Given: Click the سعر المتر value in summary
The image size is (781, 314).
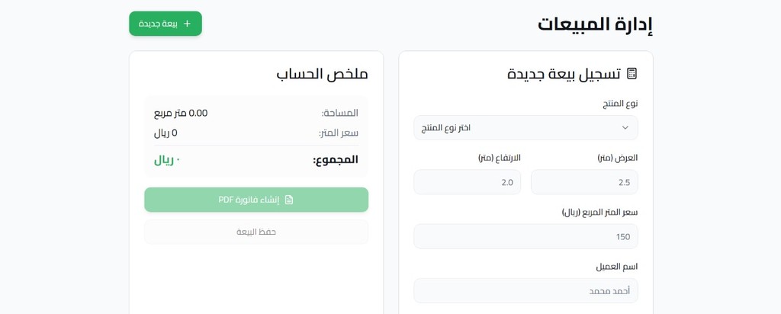Looking at the screenshot, I should click(166, 133).
